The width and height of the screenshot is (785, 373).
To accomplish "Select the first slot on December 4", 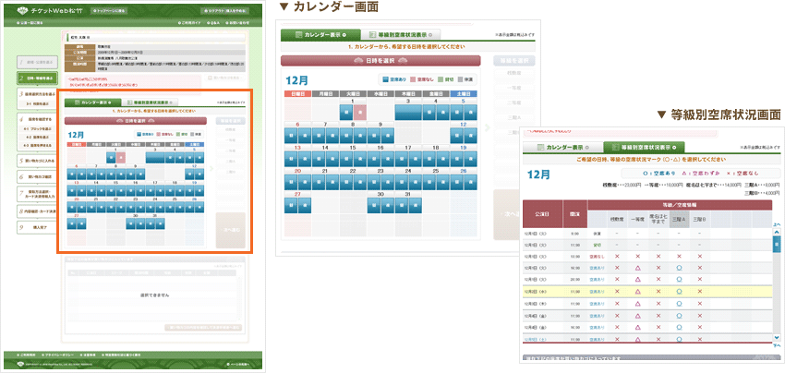I will (429, 112).
